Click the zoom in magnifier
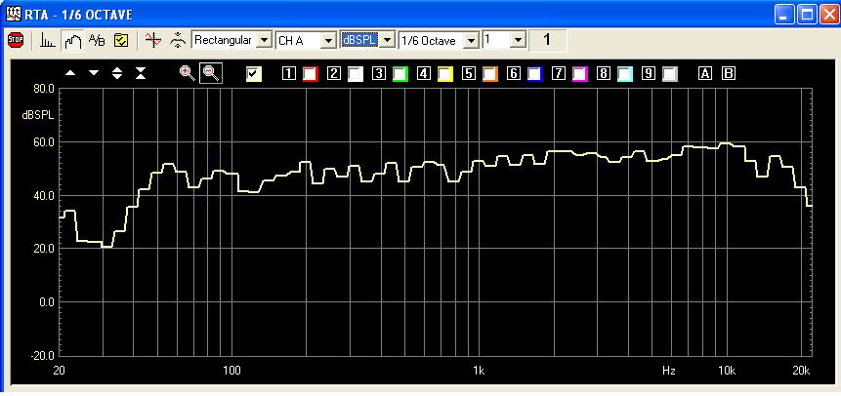This screenshot has width=841, height=396. 187,72
